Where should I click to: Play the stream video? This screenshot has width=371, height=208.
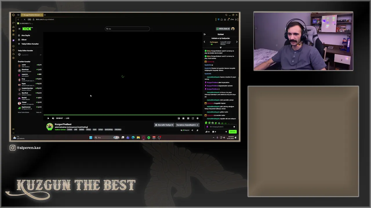pos(48,118)
